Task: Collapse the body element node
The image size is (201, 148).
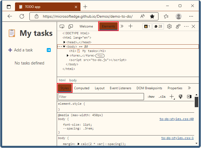Action: pos(64,47)
